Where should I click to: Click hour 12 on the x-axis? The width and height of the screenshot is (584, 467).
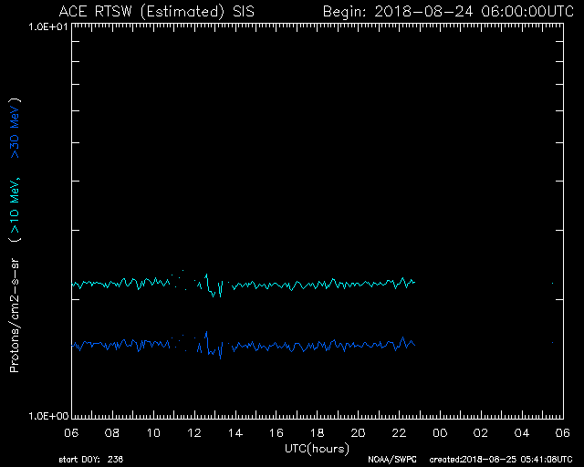pos(194,432)
